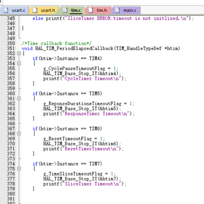Click line number 351 in the gutter

pyautogui.click(x=11, y=49)
